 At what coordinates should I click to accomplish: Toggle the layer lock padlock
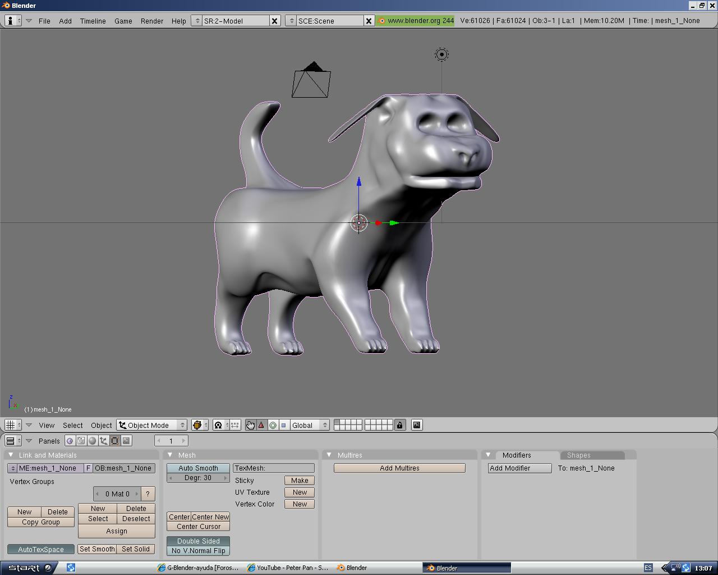400,425
